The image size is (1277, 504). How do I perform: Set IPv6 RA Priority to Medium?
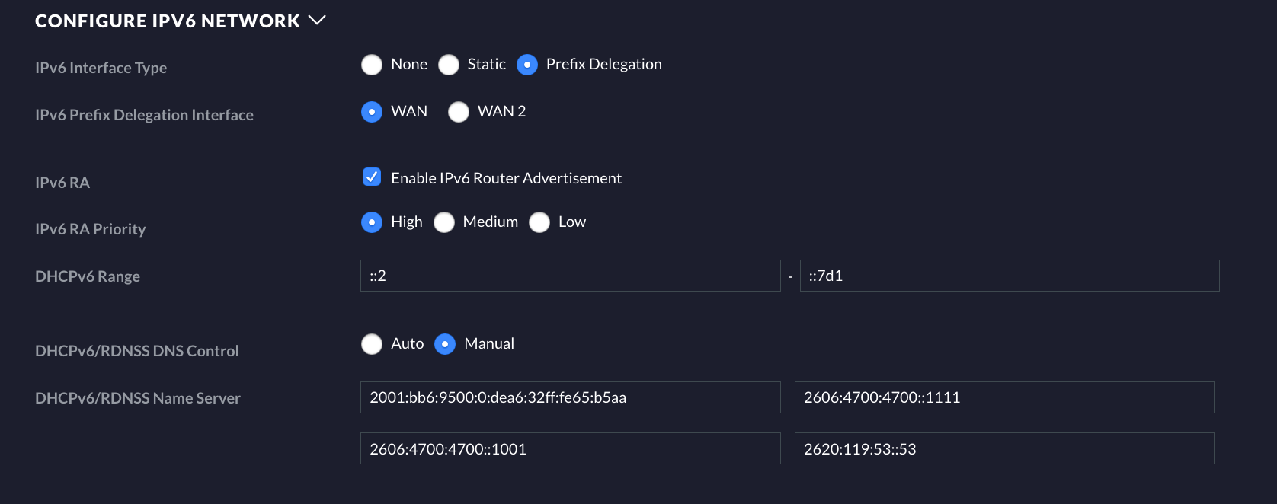click(444, 222)
